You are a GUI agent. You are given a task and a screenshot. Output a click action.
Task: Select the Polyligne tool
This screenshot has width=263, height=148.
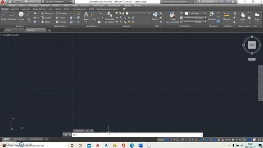(x=12, y=16)
